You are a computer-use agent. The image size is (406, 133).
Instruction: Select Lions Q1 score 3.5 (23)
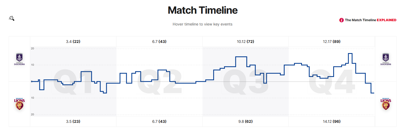click(73, 121)
